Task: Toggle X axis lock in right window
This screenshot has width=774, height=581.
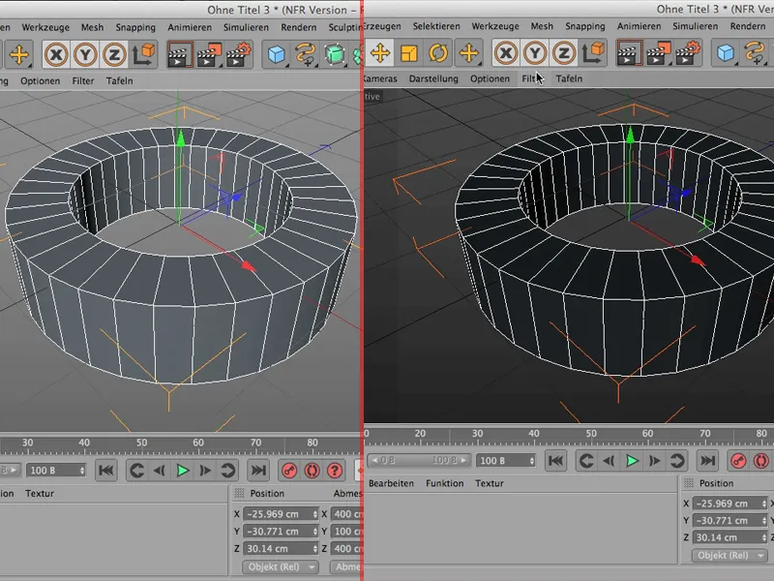Action: click(506, 53)
